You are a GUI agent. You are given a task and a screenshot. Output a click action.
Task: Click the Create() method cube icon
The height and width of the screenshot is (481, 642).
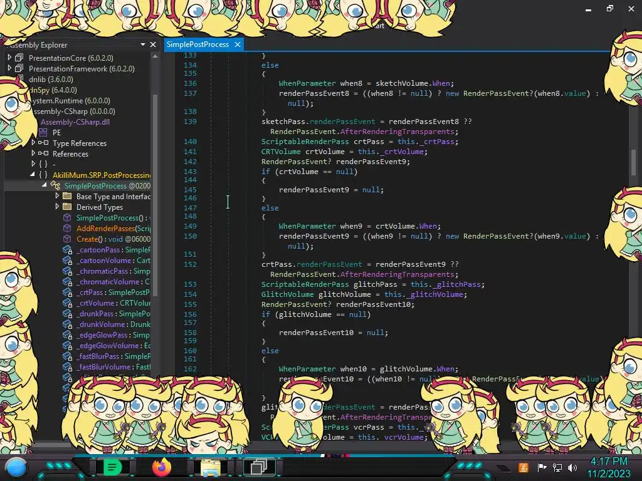[x=67, y=239]
